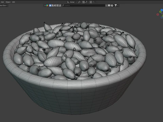Screen dimensions: 163x122
Task: Toggle the snapping magnet button
Action: coord(84,2)
